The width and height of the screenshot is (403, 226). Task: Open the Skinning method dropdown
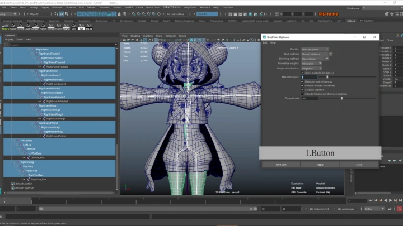click(x=316, y=59)
